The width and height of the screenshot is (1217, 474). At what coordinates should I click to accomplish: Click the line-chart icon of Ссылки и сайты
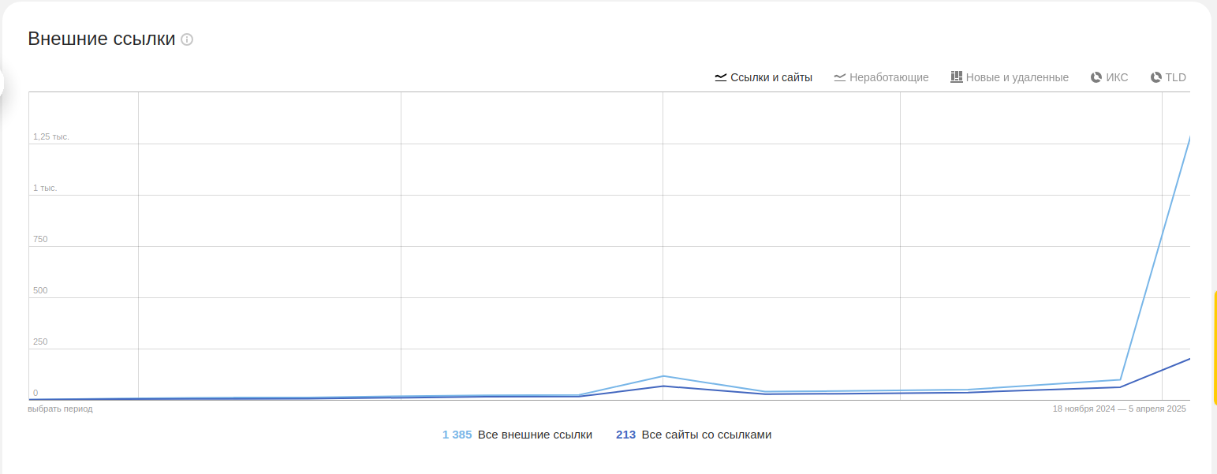tap(720, 77)
